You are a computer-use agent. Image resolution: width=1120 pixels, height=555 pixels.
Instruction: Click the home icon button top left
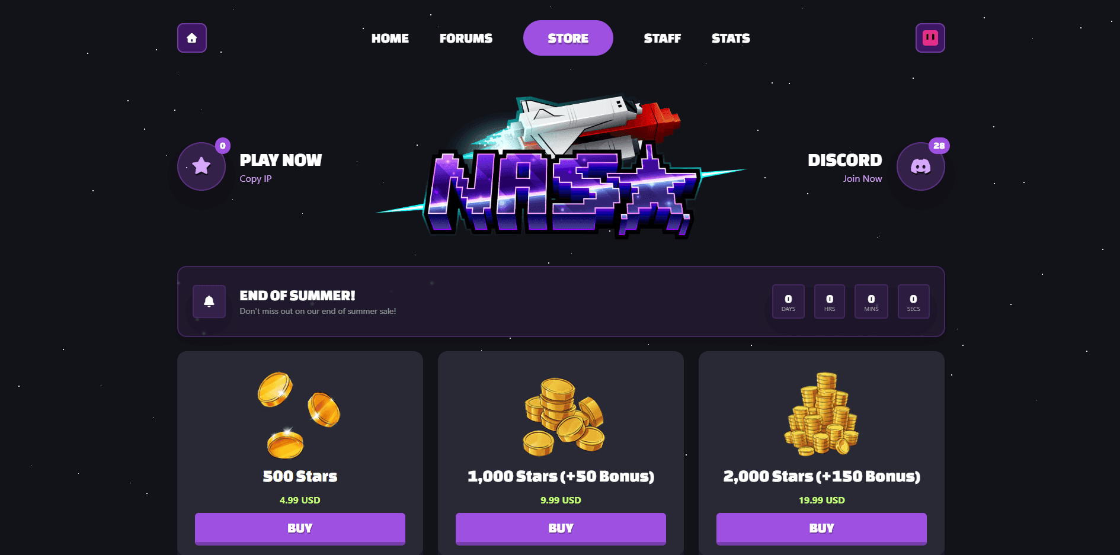tap(192, 38)
